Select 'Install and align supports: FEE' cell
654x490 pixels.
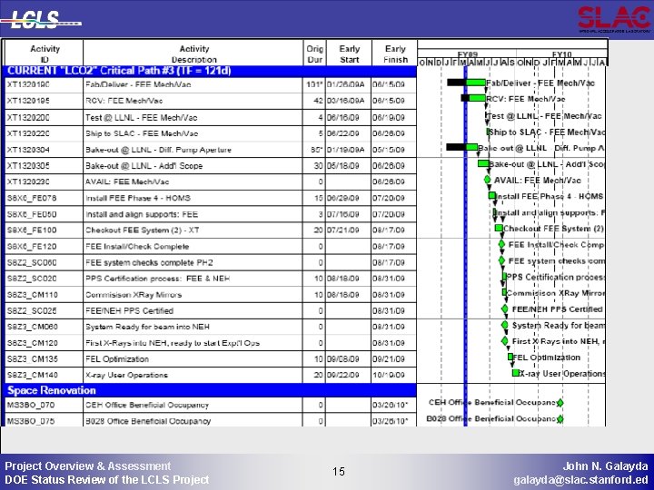pos(193,214)
